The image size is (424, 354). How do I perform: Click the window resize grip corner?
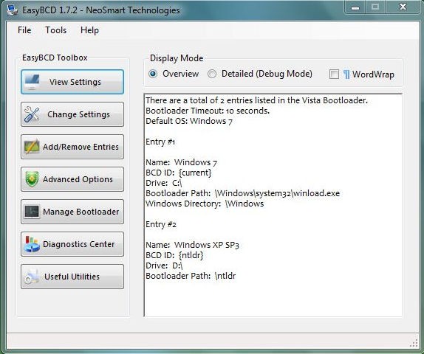coord(414,344)
